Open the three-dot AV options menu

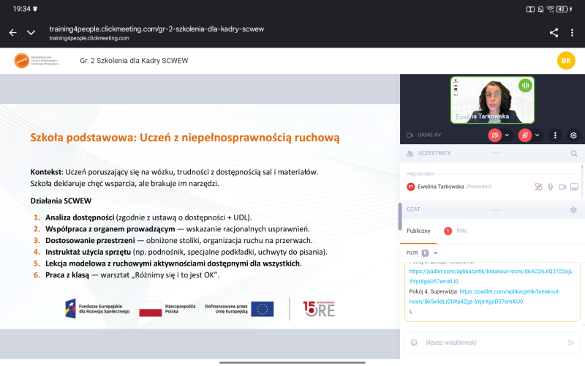point(555,135)
